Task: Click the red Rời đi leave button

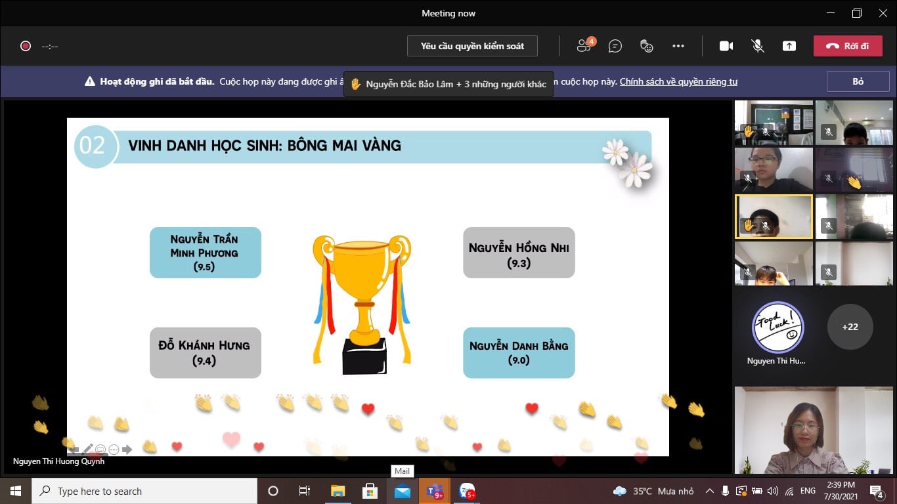Action: (847, 46)
